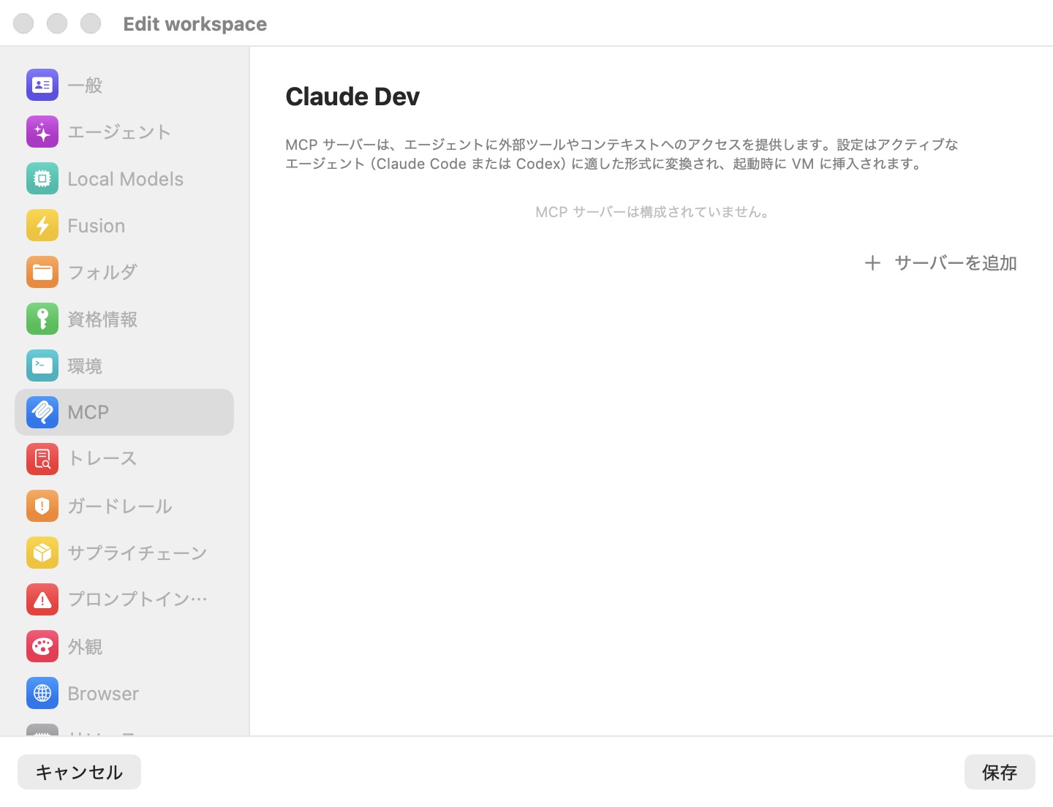Click the Claude Dev heading
This screenshot has height=807, width=1053.
352,96
